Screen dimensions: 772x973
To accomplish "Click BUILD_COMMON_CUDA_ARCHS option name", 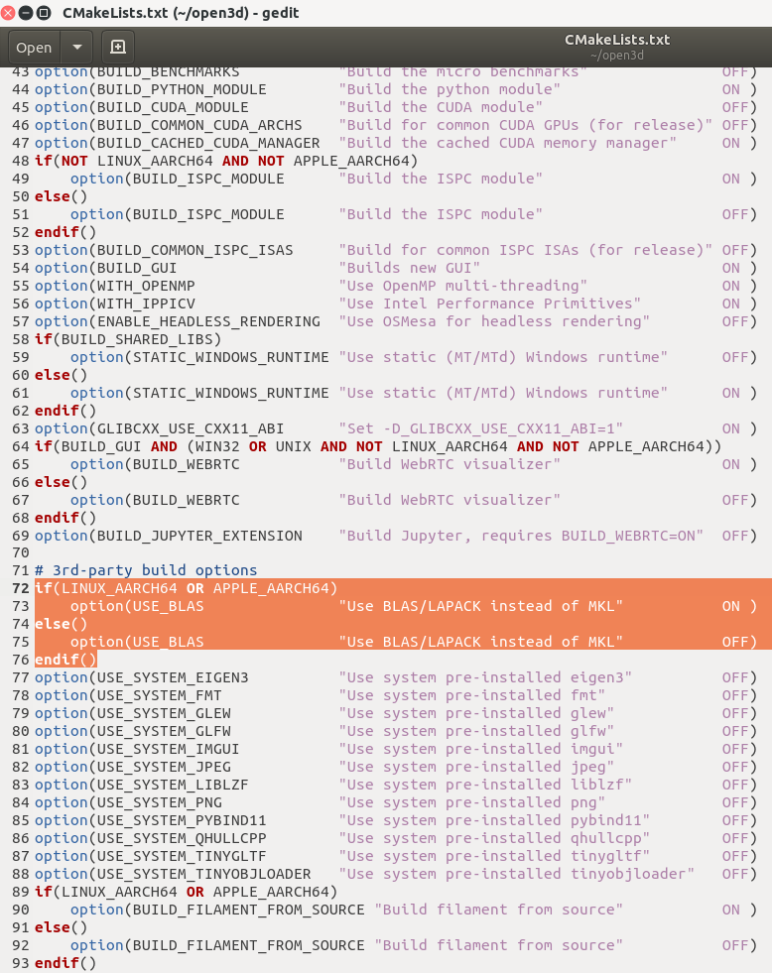I will pyautogui.click(x=199, y=125).
